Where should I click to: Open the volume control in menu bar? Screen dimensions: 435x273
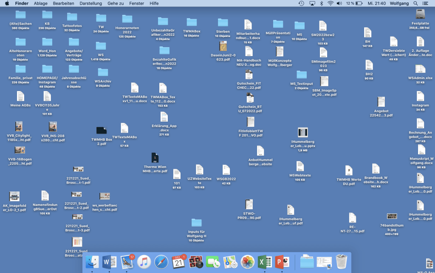coord(339,3)
